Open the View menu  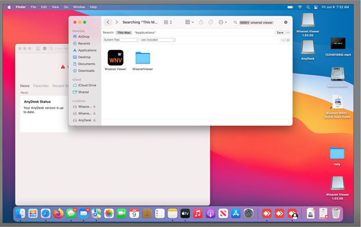[56, 7]
